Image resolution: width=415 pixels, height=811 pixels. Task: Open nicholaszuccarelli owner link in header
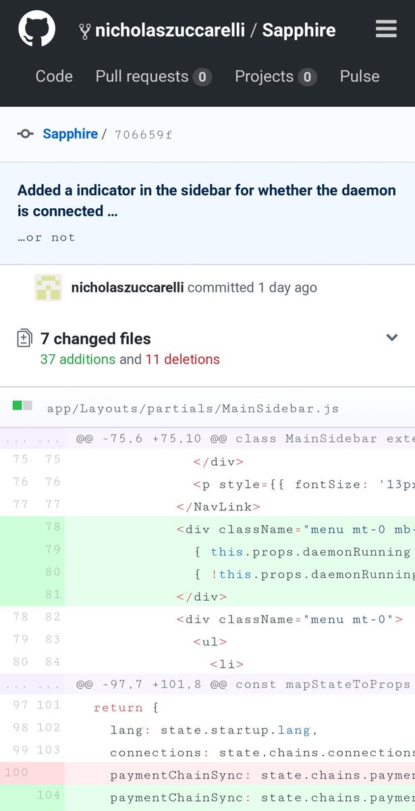[x=170, y=30]
